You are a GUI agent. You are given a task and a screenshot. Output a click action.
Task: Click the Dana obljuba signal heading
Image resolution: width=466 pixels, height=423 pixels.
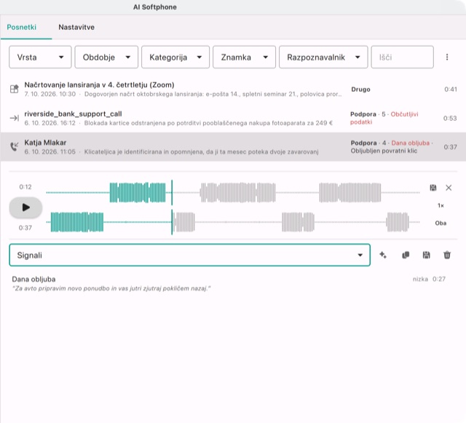tap(34, 279)
